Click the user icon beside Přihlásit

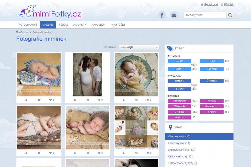point(222,5)
